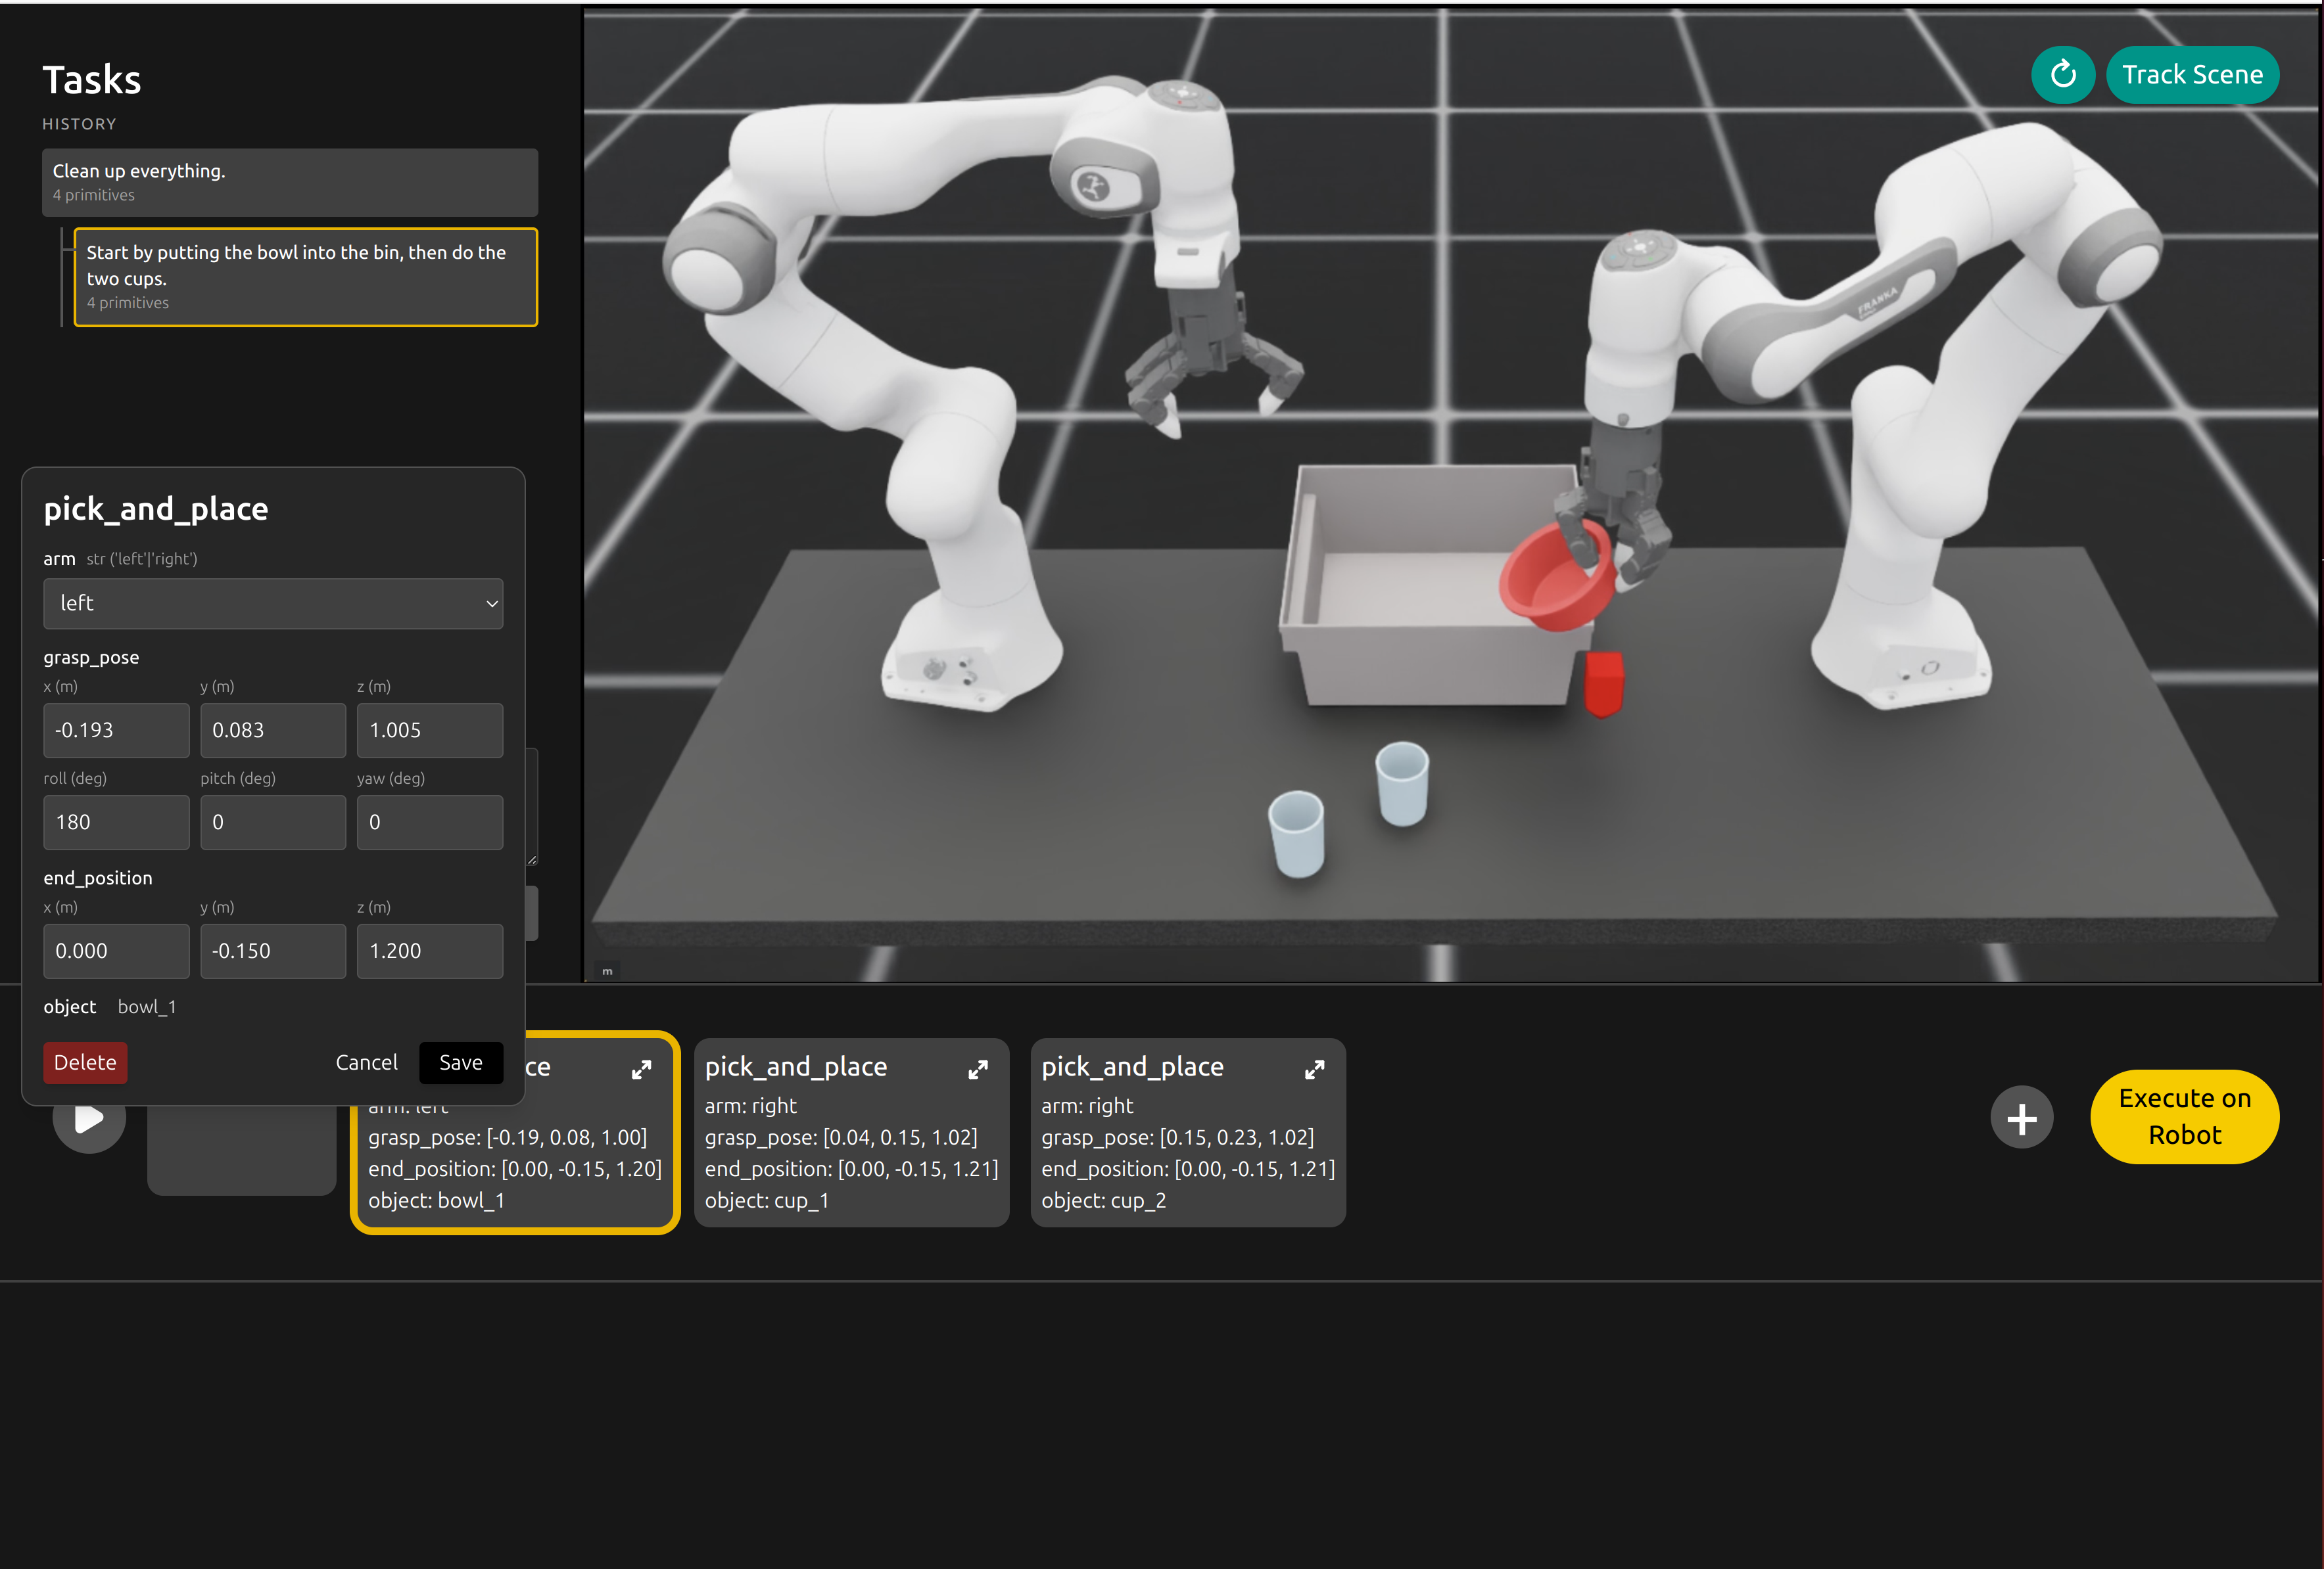
Task: Click the Save button in editor
Action: point(460,1062)
